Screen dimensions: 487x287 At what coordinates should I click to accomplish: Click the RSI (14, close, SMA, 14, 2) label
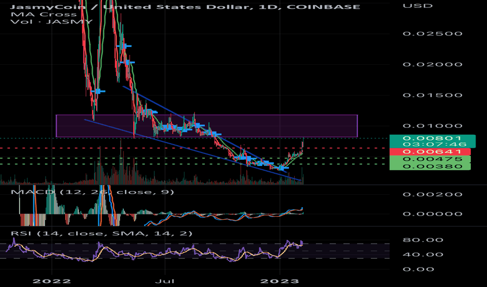pos(101,233)
